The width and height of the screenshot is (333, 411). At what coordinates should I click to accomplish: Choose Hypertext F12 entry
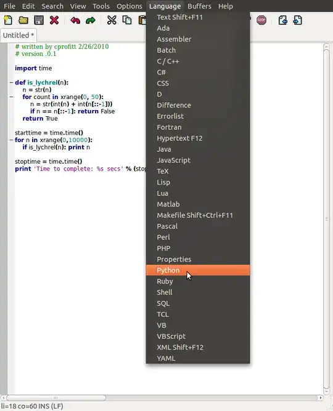198,138
